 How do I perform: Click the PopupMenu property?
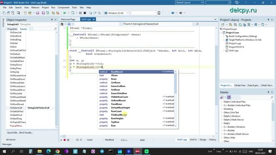pos(16,126)
